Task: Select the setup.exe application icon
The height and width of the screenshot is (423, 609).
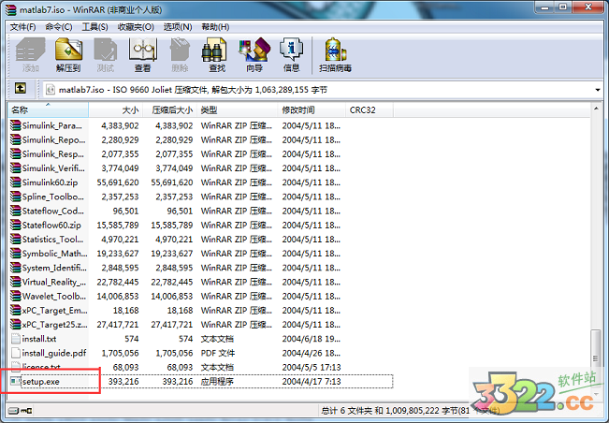Action: coord(16,381)
